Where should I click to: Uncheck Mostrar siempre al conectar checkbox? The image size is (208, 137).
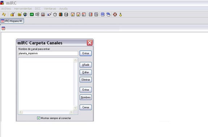[38, 118]
